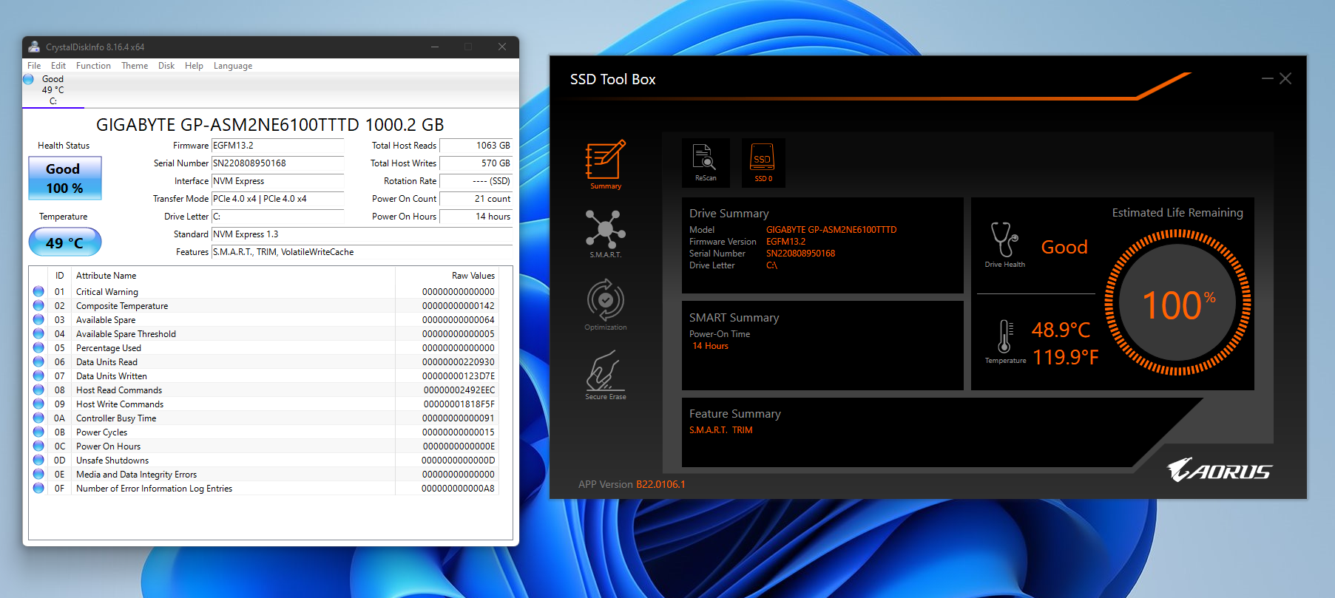Minimize the SSD Tool Box window
Image resolution: width=1335 pixels, height=598 pixels.
1268,78
